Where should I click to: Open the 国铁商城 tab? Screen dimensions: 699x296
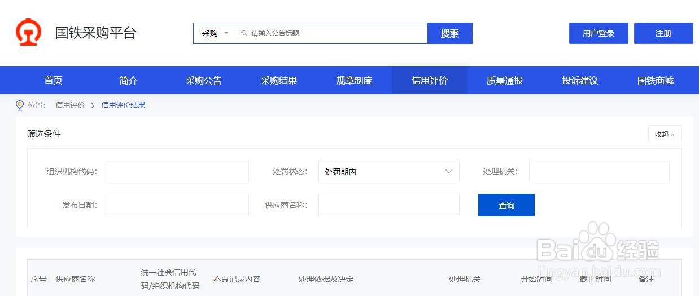(656, 80)
